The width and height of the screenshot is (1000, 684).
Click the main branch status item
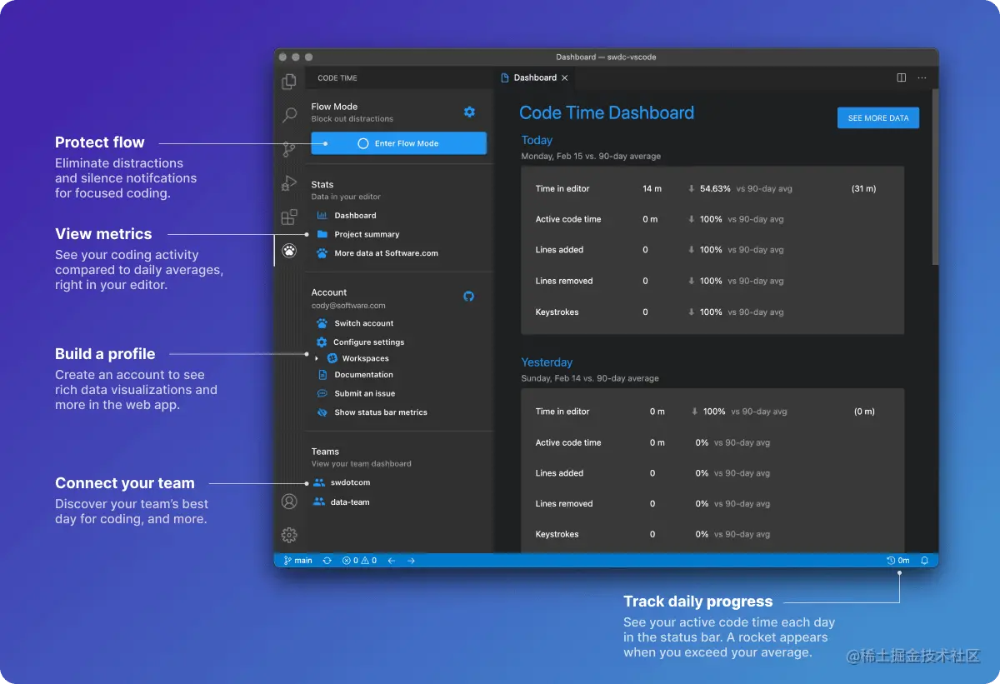click(x=297, y=561)
